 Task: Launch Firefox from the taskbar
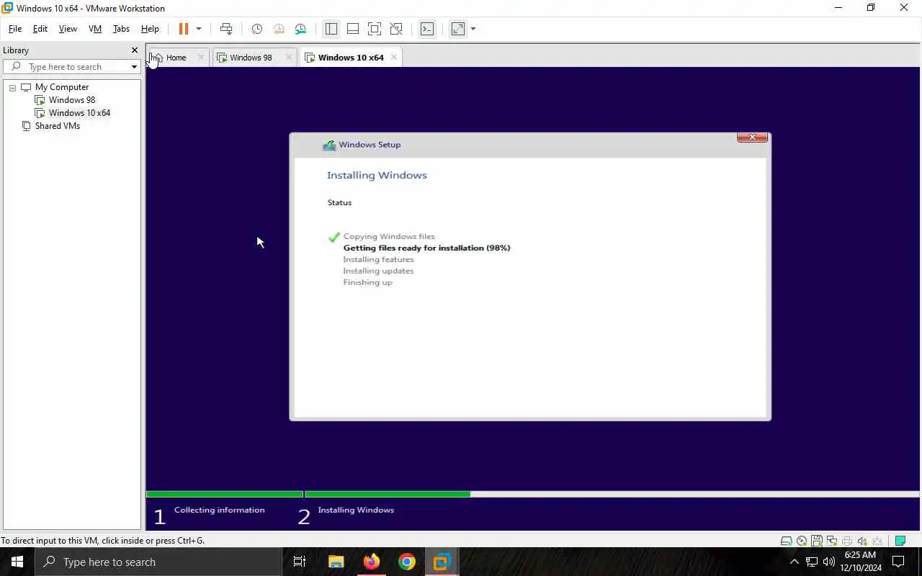click(x=371, y=562)
